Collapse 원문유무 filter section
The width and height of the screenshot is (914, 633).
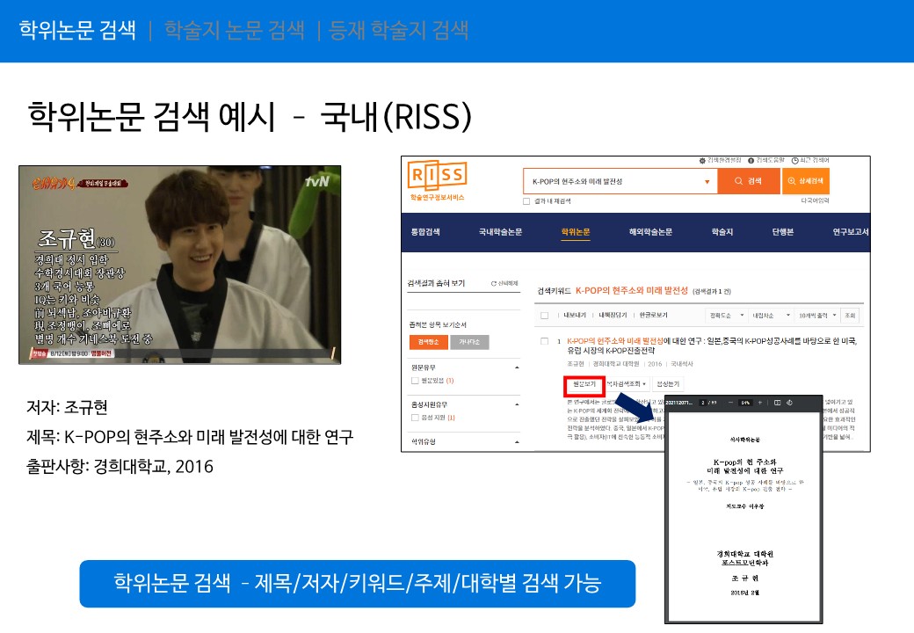point(517,367)
